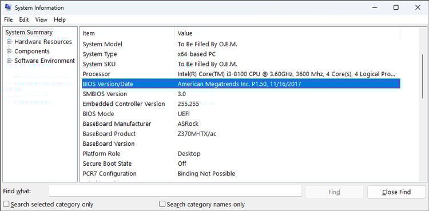
Task: Focus the Find what input field
Action: (x=175, y=191)
